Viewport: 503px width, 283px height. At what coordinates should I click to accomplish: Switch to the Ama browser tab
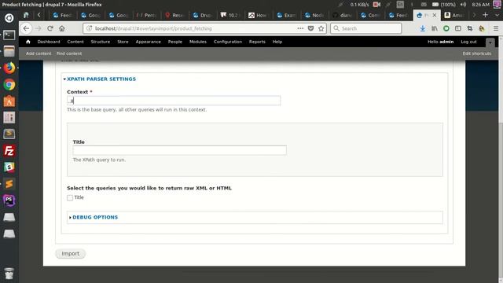click(x=454, y=15)
